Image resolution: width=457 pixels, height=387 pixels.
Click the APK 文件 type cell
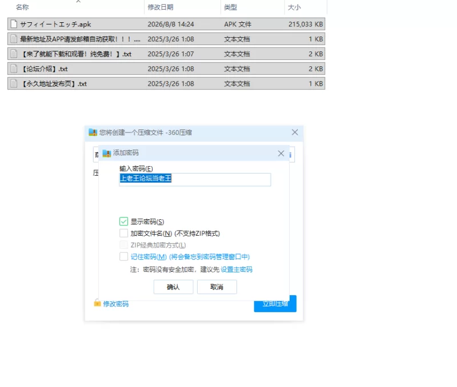coord(238,24)
